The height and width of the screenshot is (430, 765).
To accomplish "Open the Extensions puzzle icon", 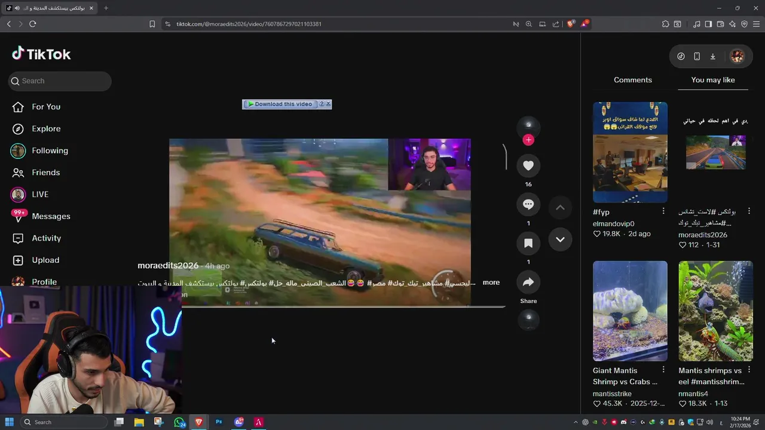I will tap(665, 24).
